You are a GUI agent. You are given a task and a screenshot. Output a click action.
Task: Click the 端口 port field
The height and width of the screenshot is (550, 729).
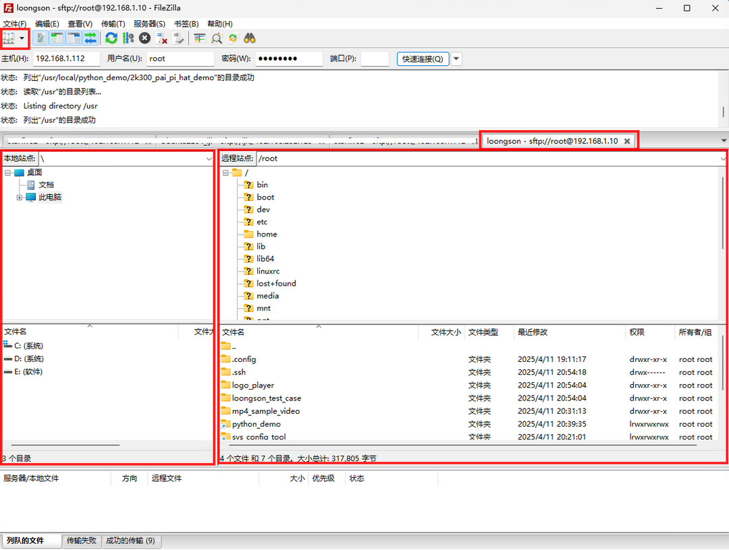(375, 59)
